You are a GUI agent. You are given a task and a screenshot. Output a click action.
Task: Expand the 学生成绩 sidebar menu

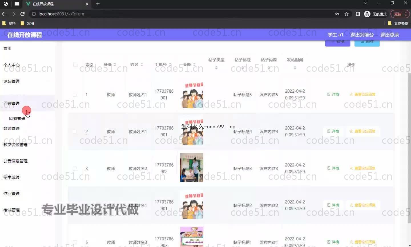tap(11, 177)
